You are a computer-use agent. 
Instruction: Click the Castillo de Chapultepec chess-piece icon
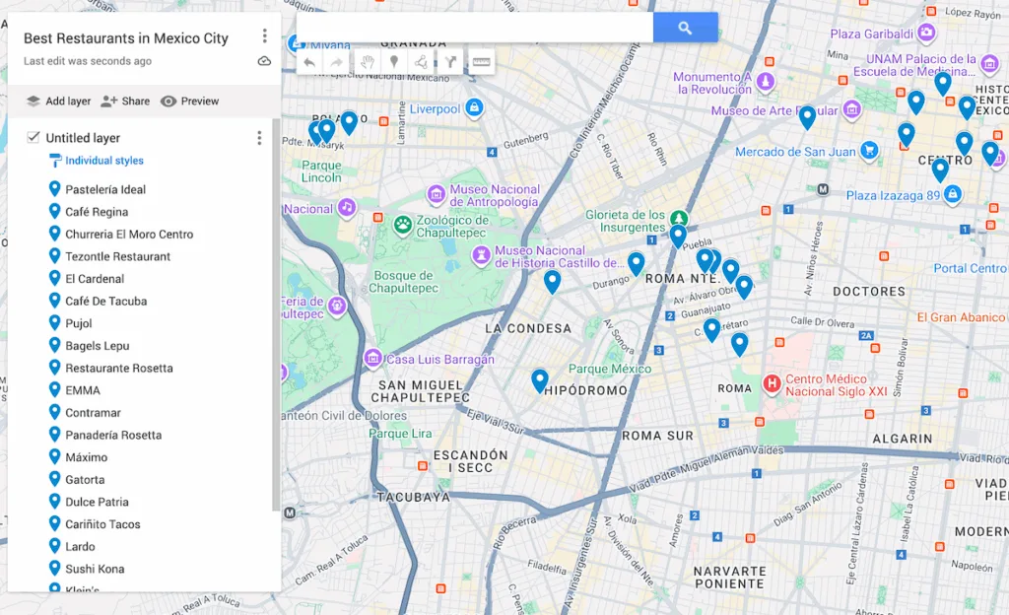481,255
